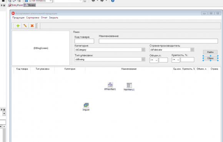This screenshot has height=142, width=223.
Task: Select the MainMenu1 component icon
Action: point(129,85)
